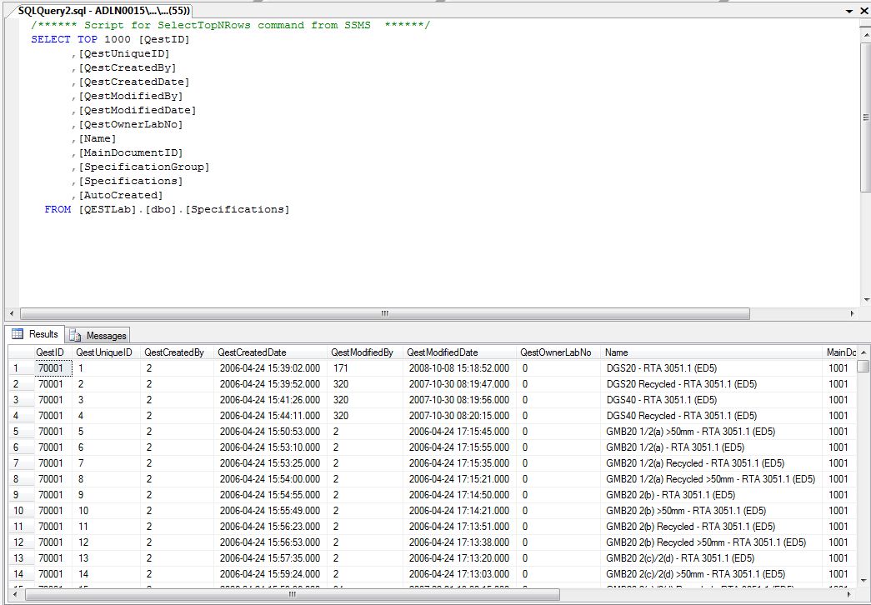Click the editor horizontal scroll right arrow
The image size is (871, 605).
(x=852, y=314)
